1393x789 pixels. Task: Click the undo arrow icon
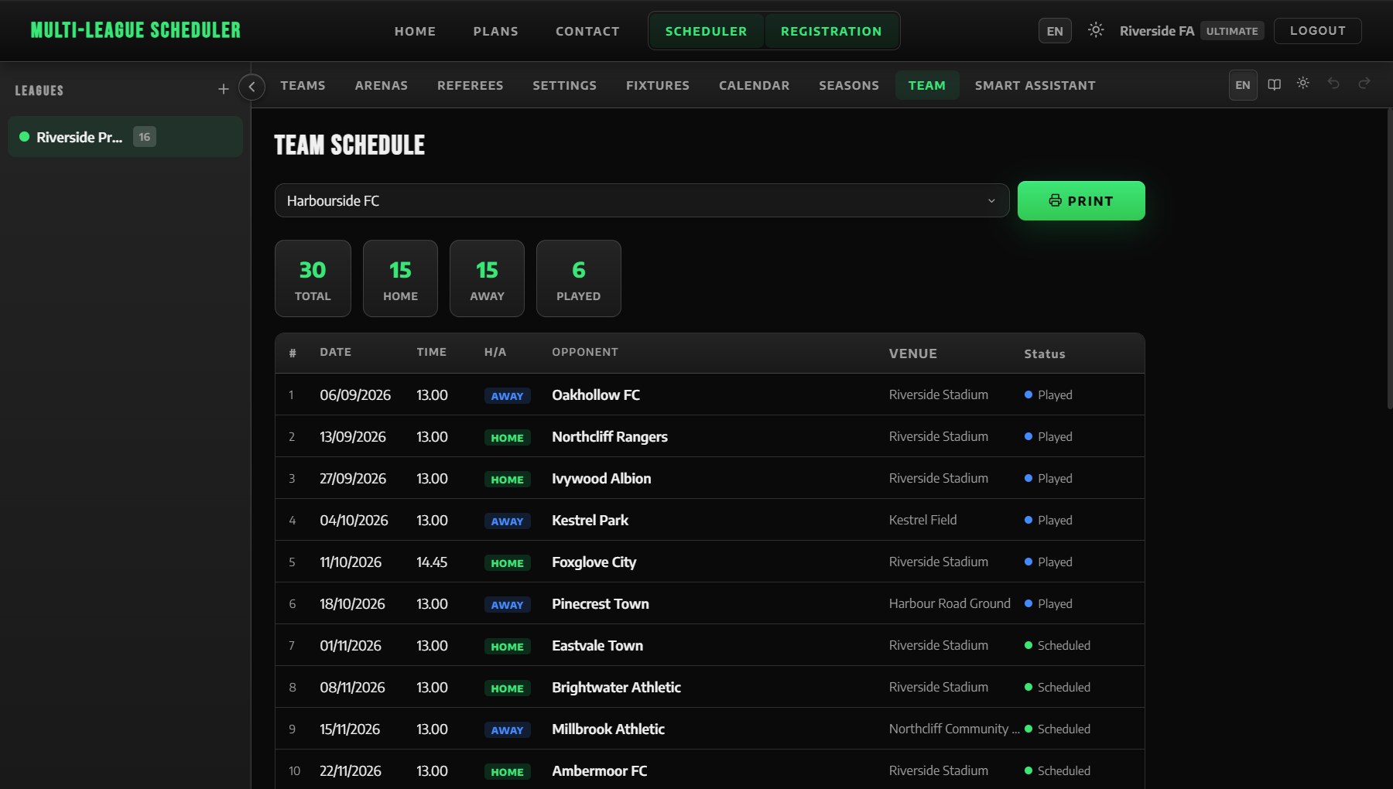[x=1333, y=83]
